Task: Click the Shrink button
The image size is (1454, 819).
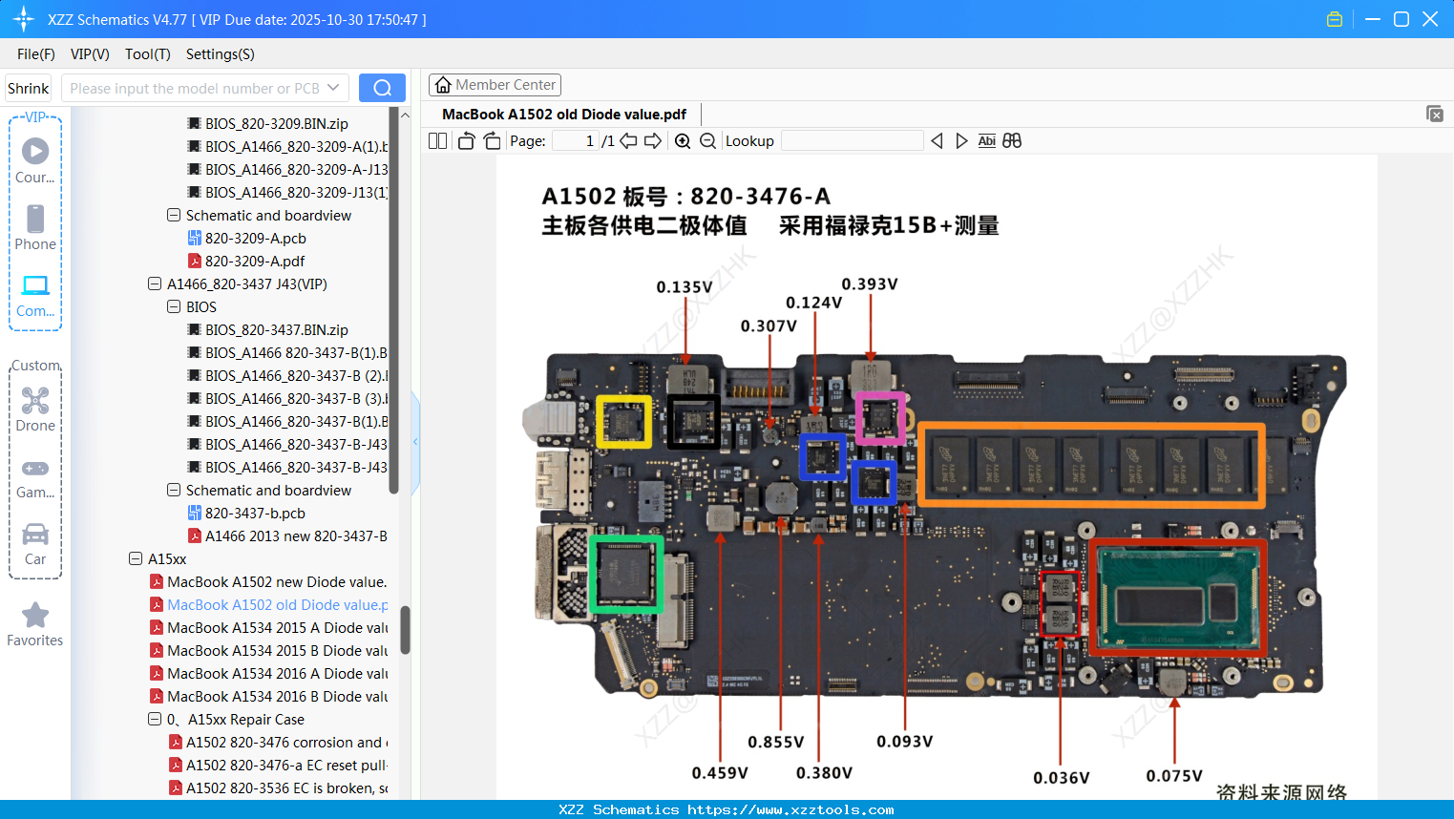Action: pos(29,88)
